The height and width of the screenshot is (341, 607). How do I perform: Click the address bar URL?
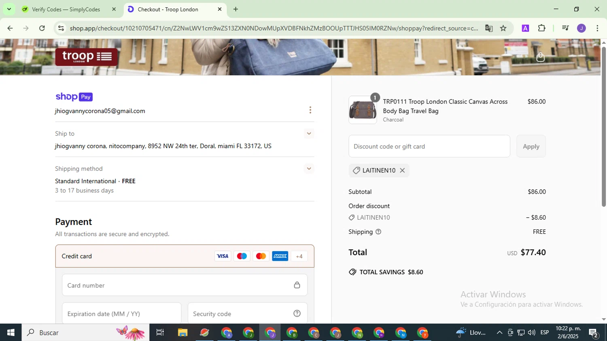pyautogui.click(x=274, y=28)
